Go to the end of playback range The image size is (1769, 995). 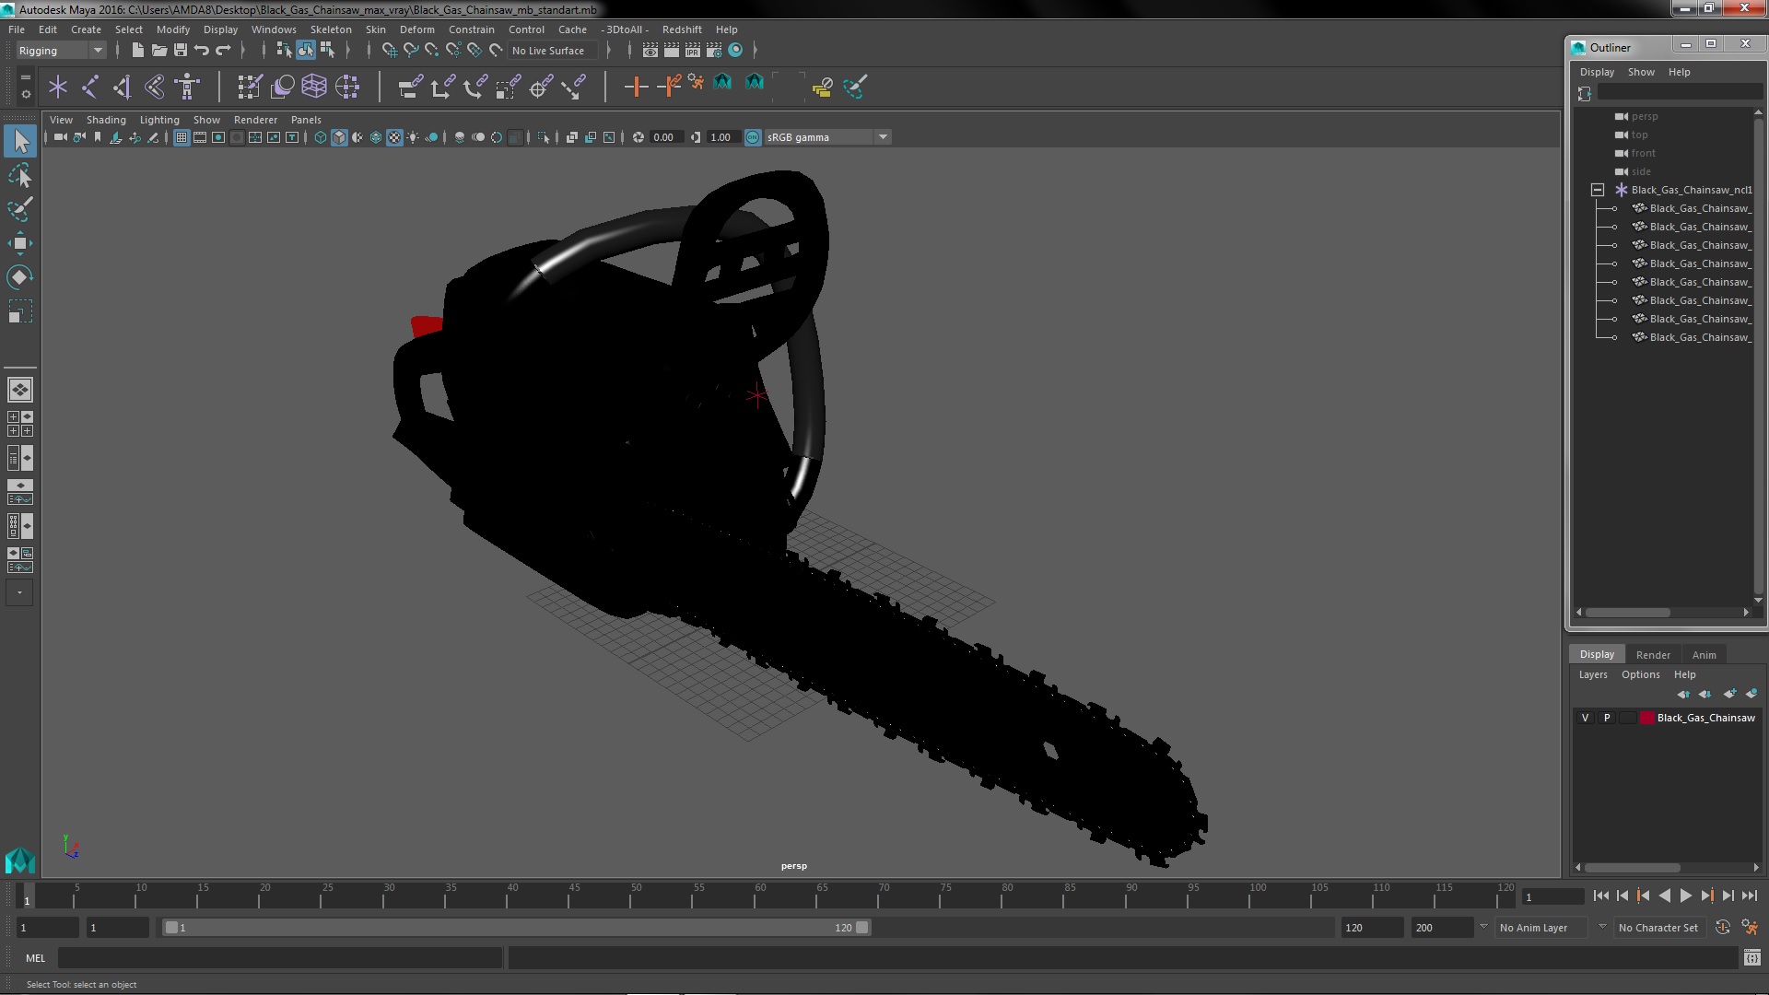coord(1750,895)
